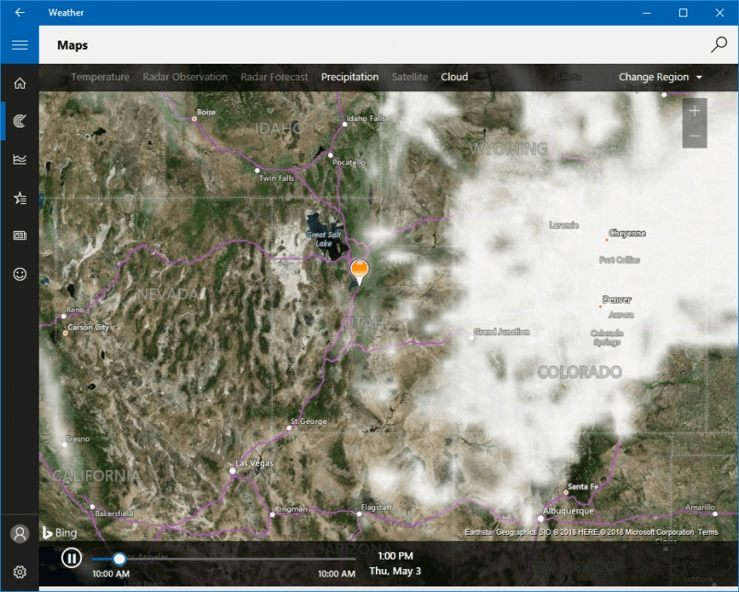The height and width of the screenshot is (592, 739).
Task: Click the 1:00 PM time readout
Action: point(395,556)
